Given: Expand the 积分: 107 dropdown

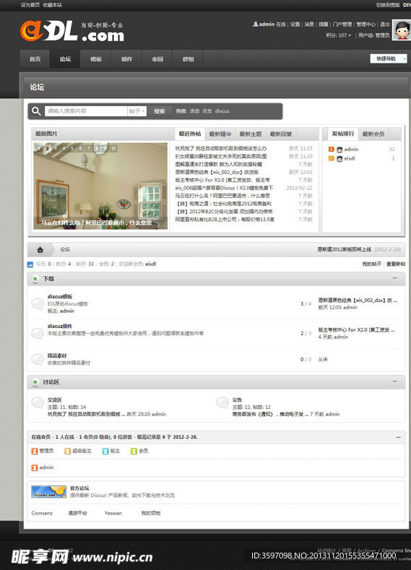Looking at the screenshot, I should click(x=338, y=35).
